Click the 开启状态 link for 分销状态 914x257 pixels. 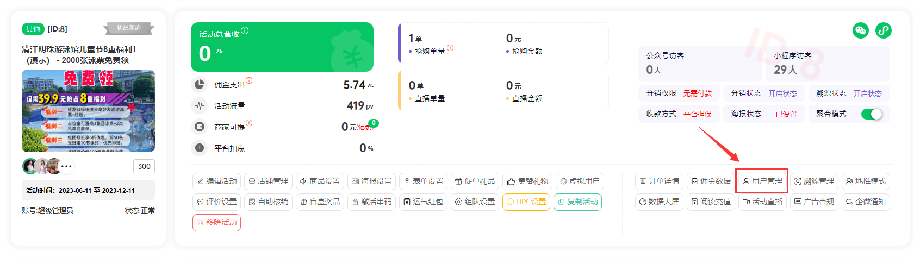(782, 93)
